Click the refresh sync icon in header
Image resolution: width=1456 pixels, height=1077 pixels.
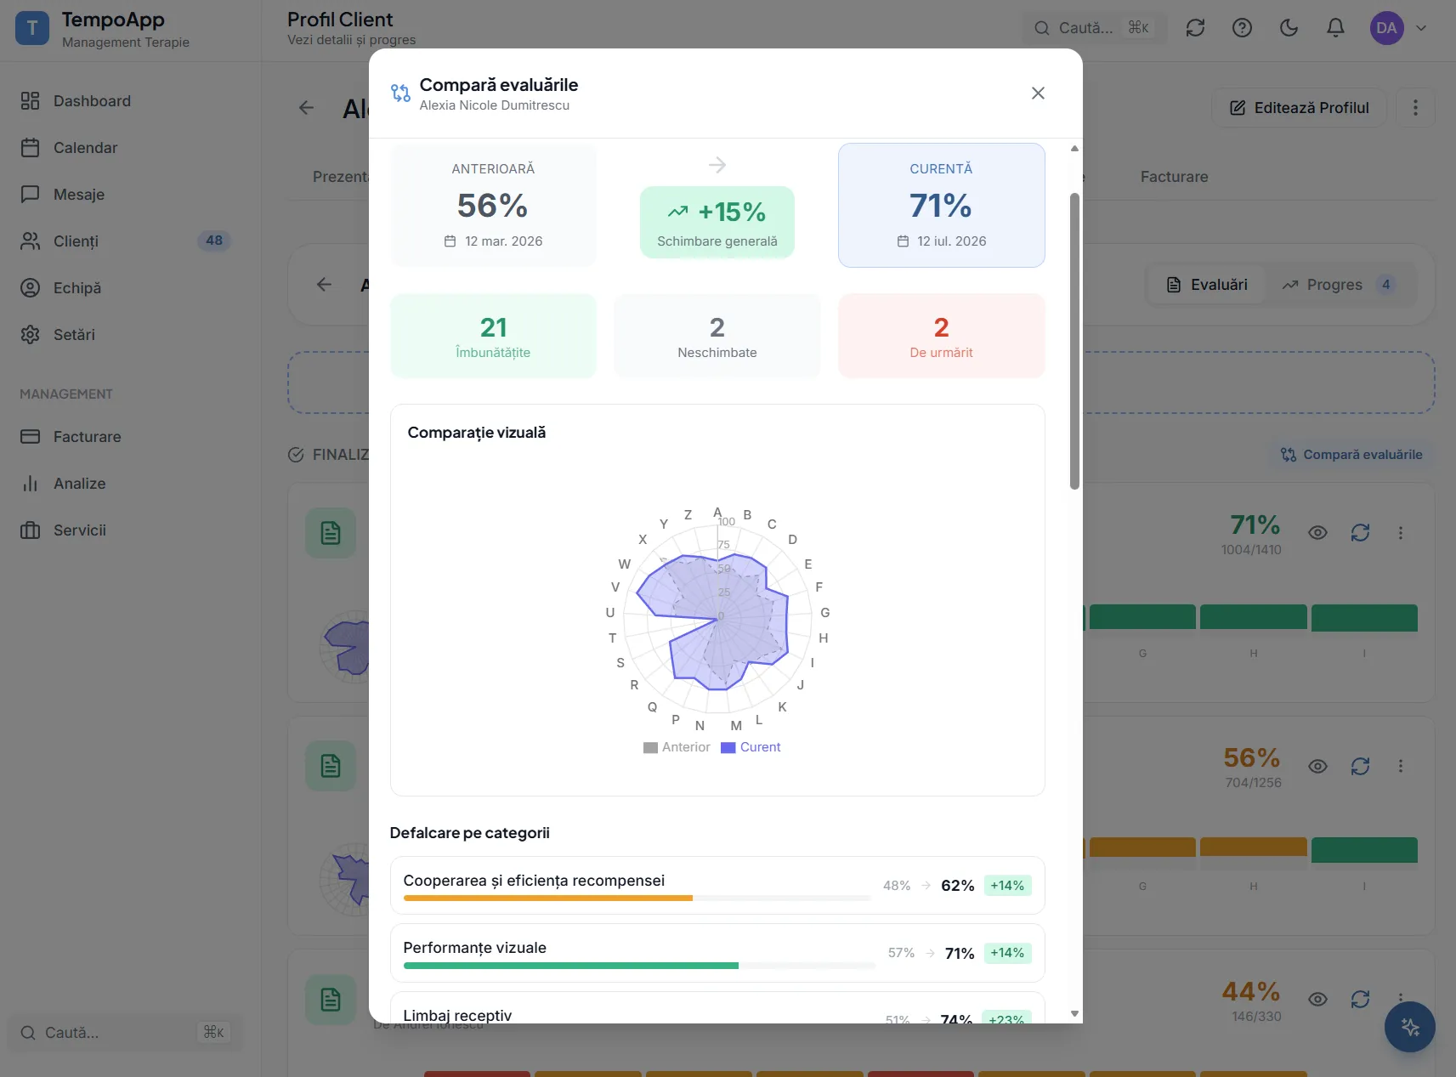1195,28
